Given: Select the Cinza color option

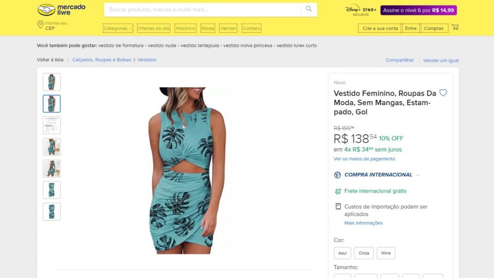Looking at the screenshot, I should [364, 253].
